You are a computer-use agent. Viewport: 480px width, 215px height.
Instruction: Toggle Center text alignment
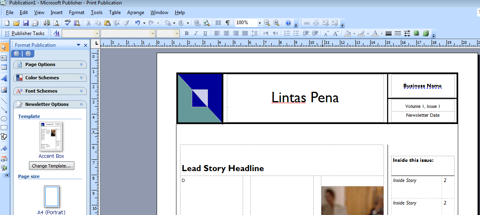[226, 33]
